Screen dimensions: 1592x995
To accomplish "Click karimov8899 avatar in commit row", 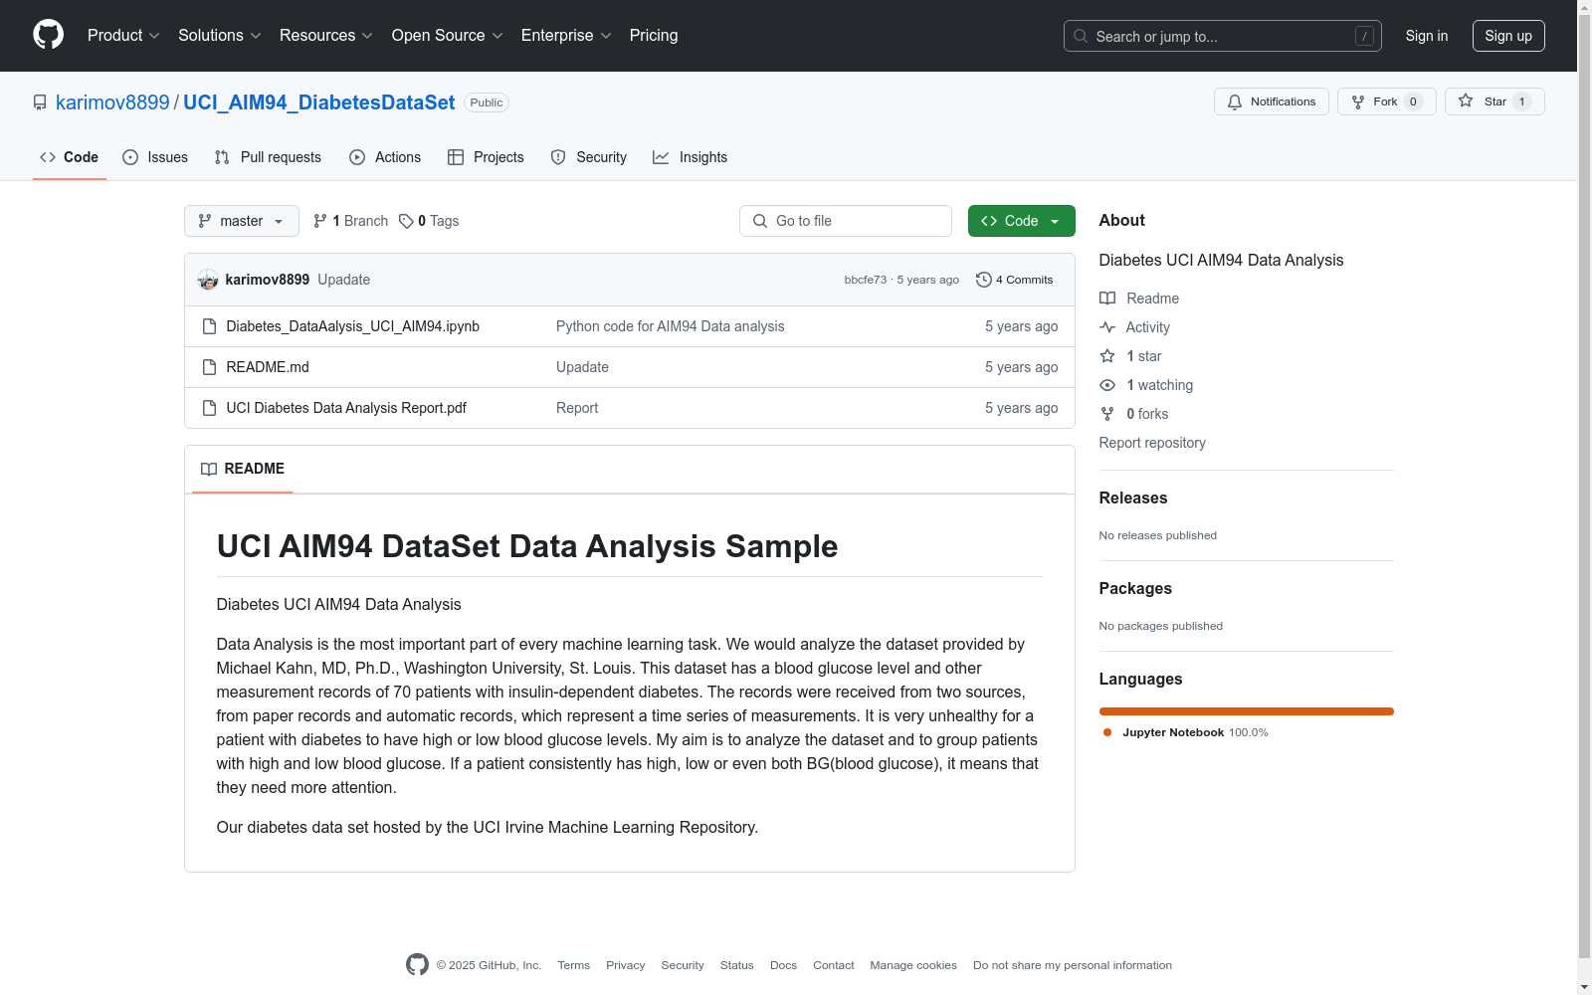I will pyautogui.click(x=208, y=280).
